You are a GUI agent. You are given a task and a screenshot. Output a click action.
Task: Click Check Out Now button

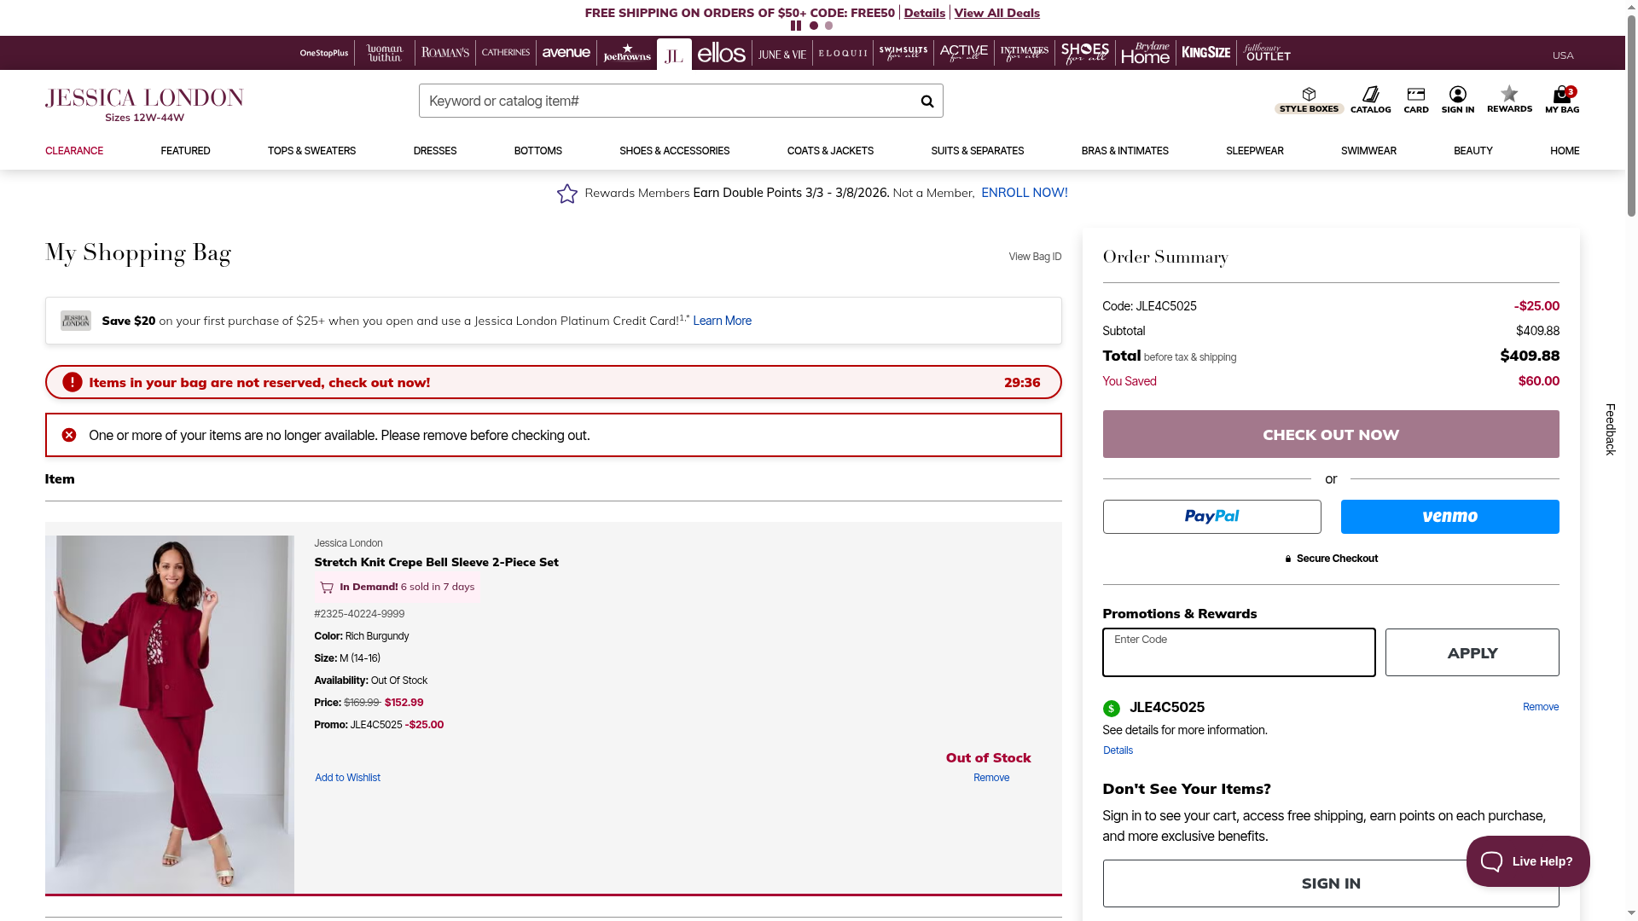[x=1330, y=434]
